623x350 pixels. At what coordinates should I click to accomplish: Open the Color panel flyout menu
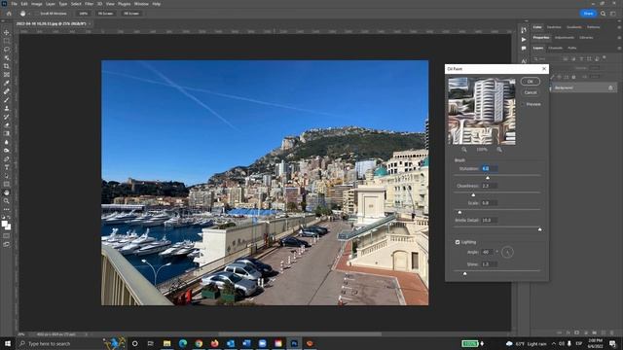pyautogui.click(x=619, y=27)
